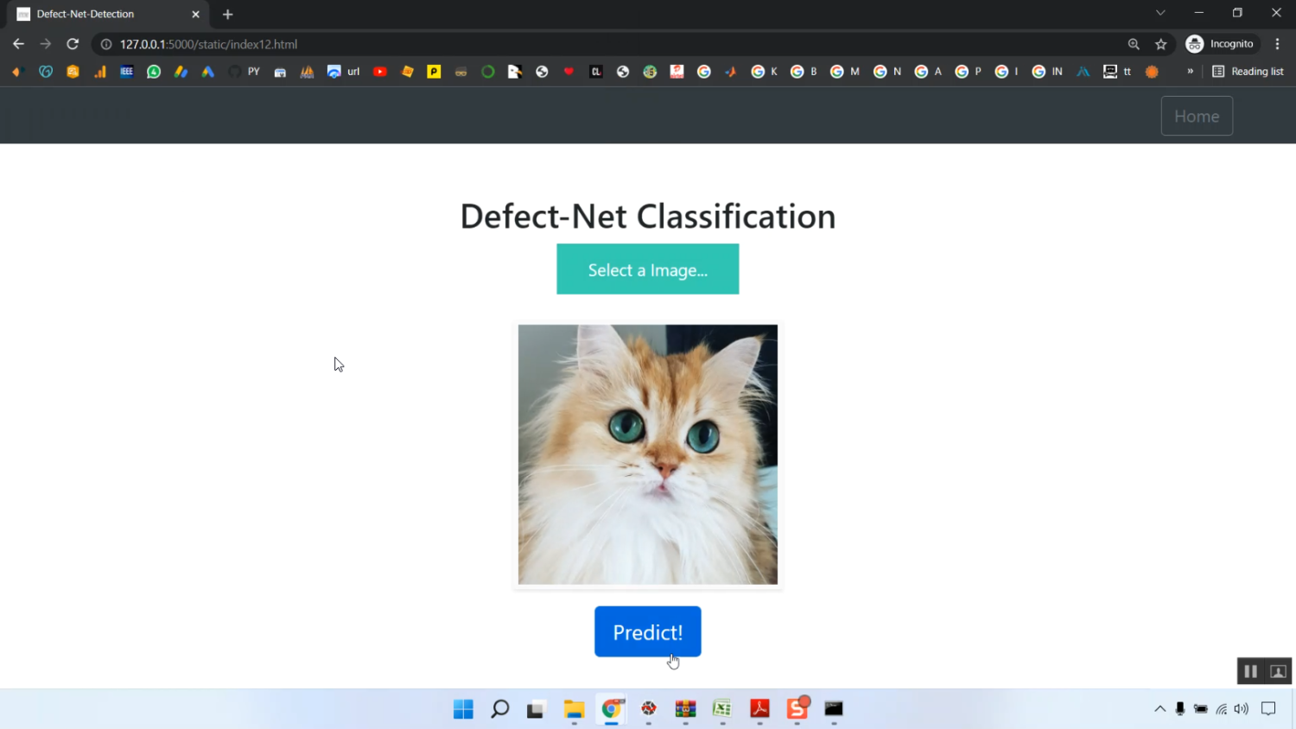Viewport: 1296px width, 729px height.
Task: Open Windows taskbar search
Action: pyautogui.click(x=500, y=709)
